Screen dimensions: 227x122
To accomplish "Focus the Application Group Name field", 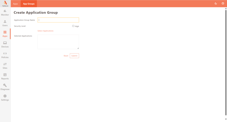I will [58, 20].
